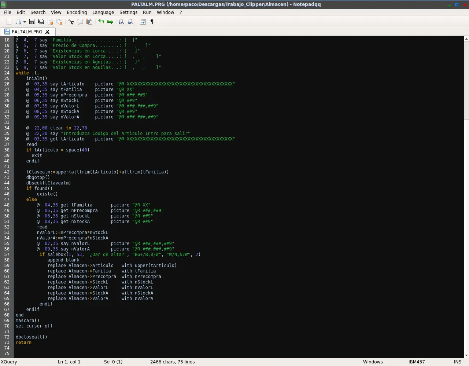Click the Save toolbar icon
This screenshot has width=469, height=366.
[32, 22]
